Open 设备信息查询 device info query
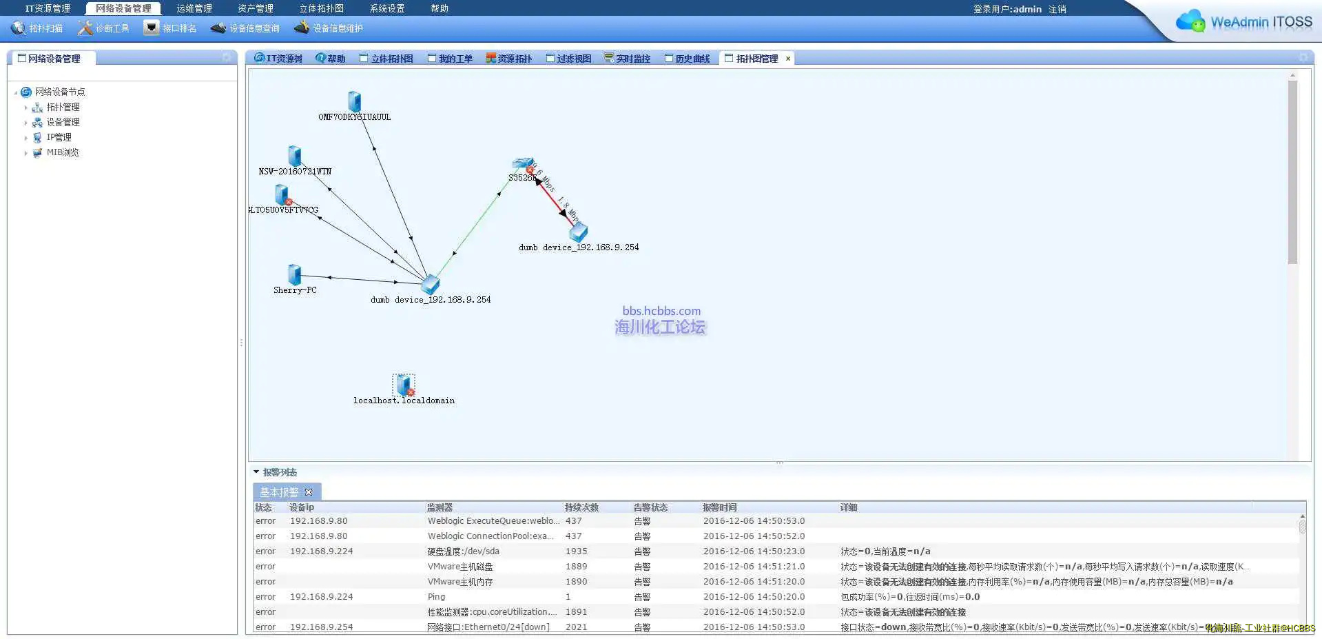Viewport: 1322px width, 639px height. [x=218, y=28]
